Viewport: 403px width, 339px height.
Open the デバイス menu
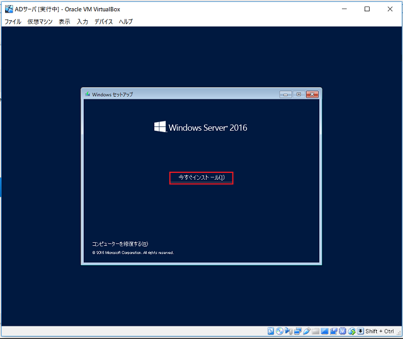pyautogui.click(x=103, y=21)
